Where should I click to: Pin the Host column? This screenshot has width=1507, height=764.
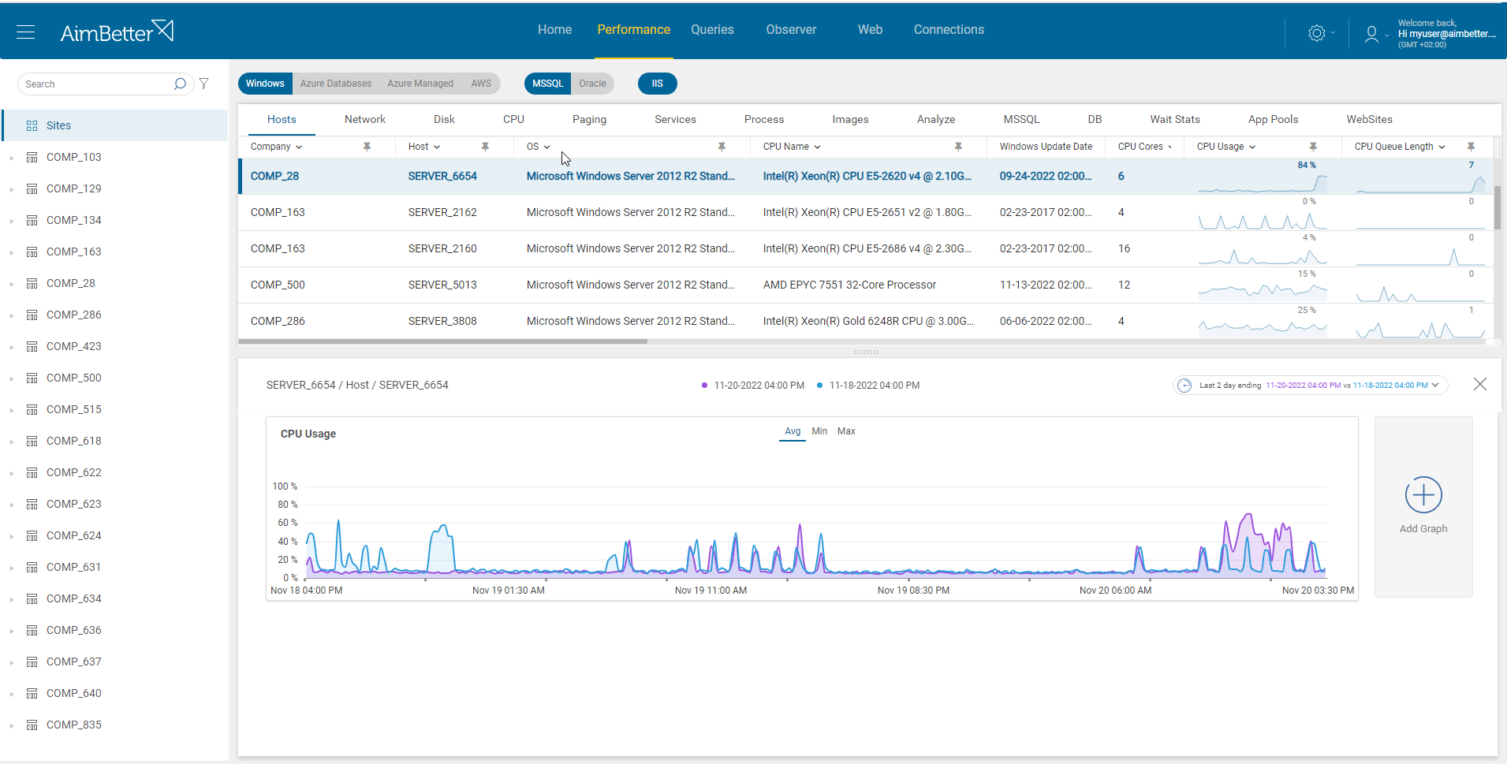click(x=485, y=147)
